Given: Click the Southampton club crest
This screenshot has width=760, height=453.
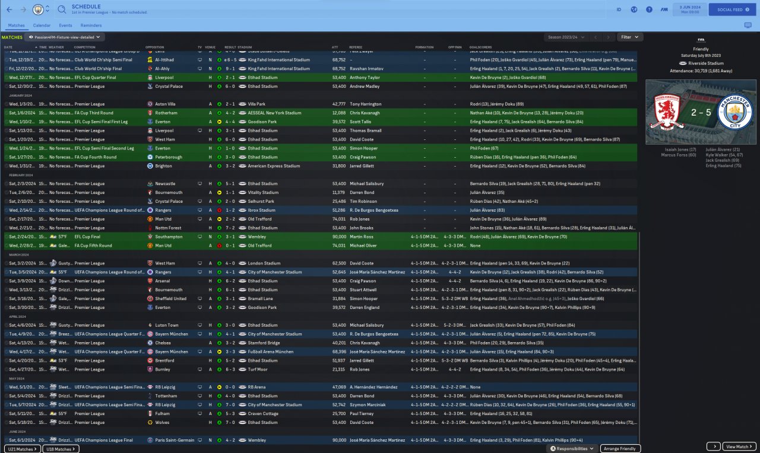Looking at the screenshot, I should click(150, 237).
